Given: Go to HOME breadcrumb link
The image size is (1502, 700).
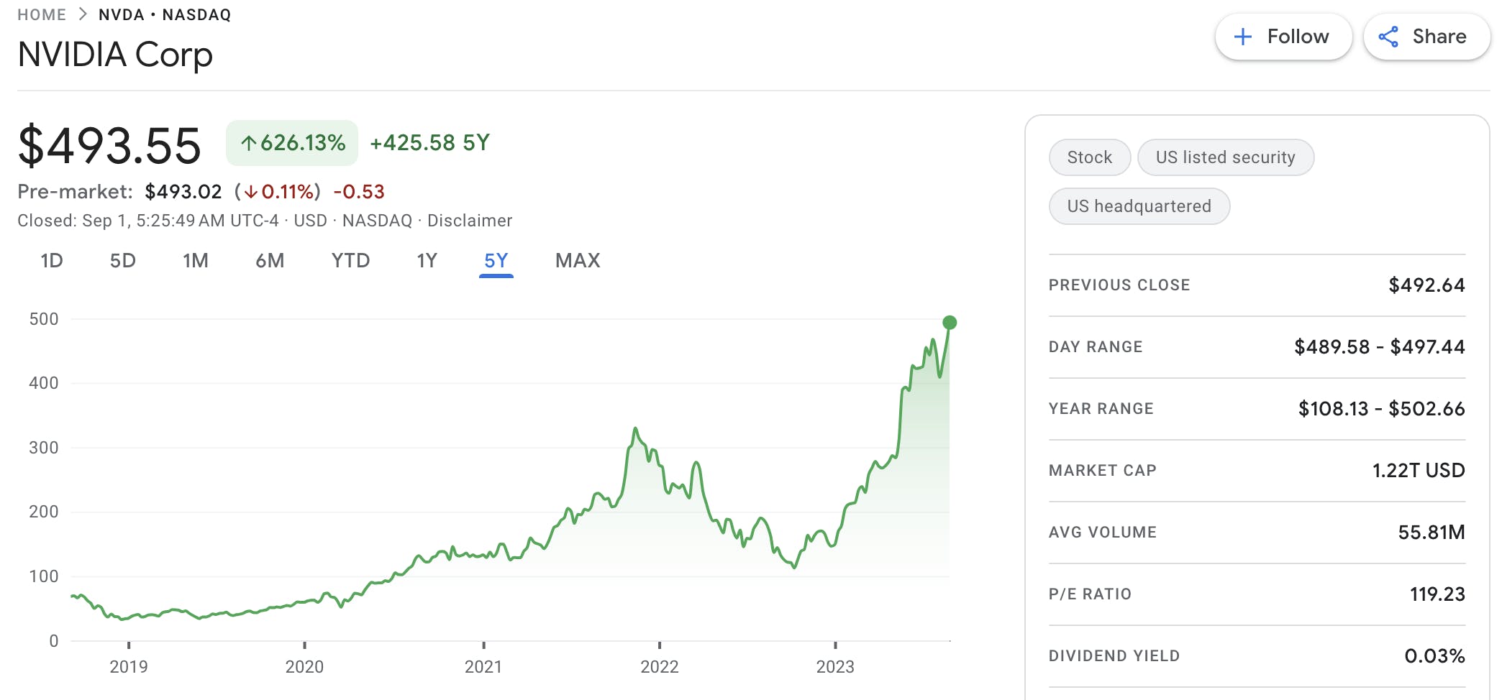Looking at the screenshot, I should click(42, 14).
